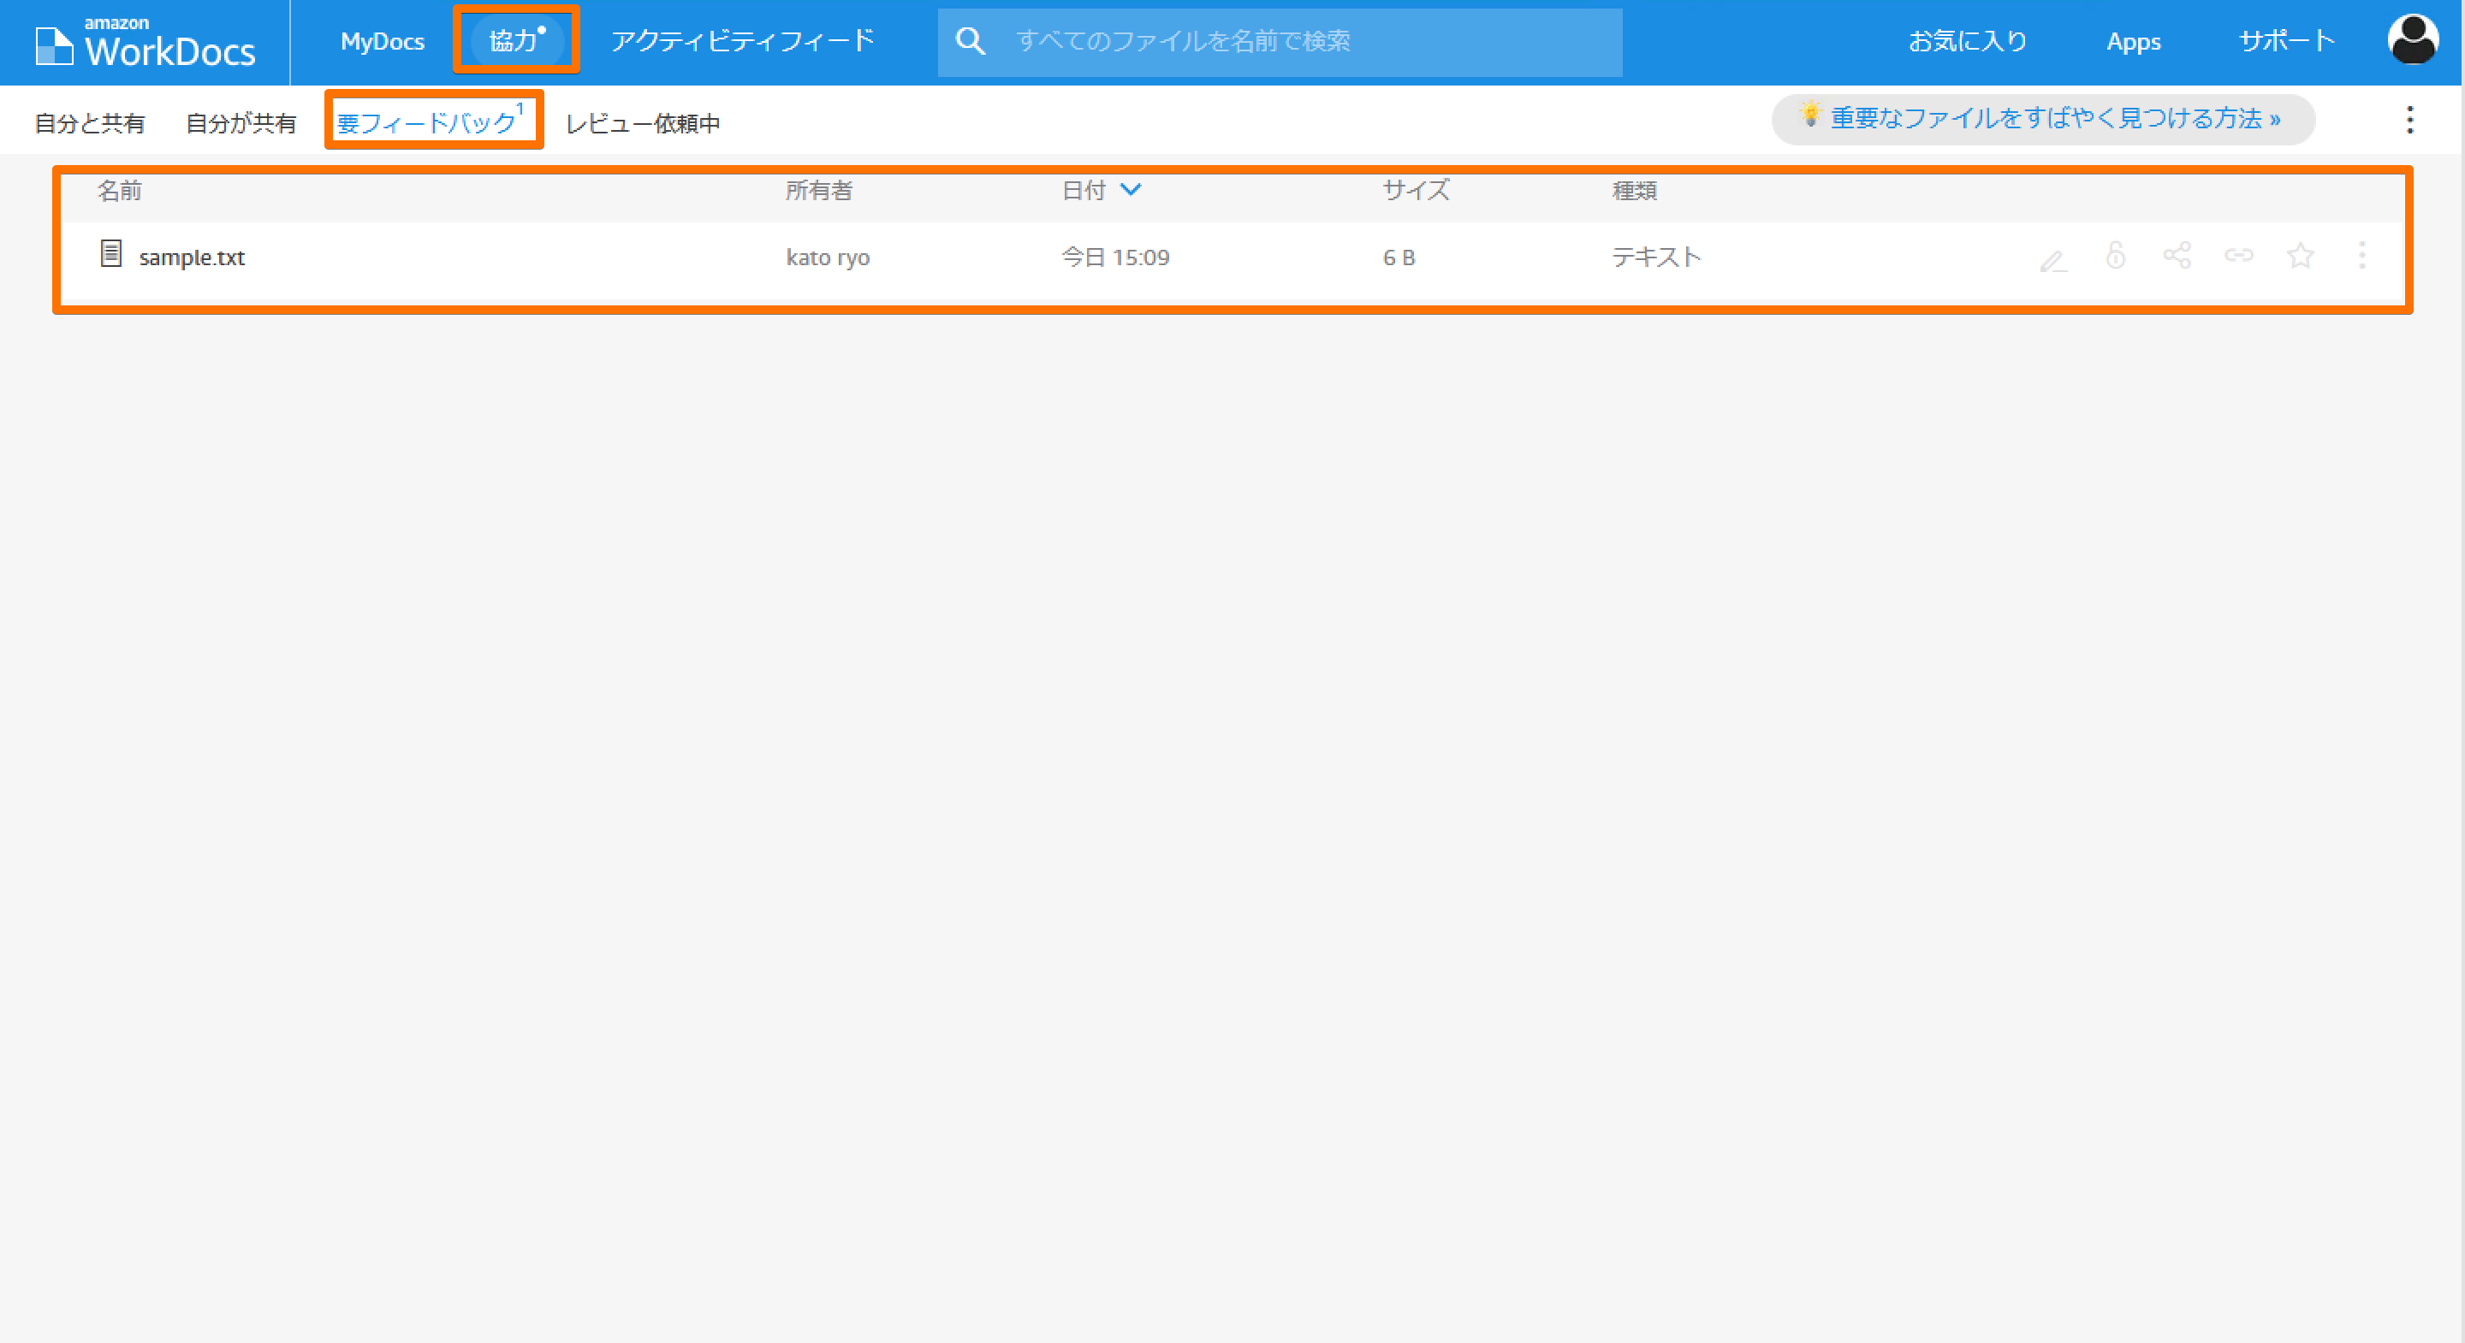Image resolution: width=2465 pixels, height=1343 pixels.
Task: Expand the 日付 column dropdown chevron
Action: point(1131,191)
